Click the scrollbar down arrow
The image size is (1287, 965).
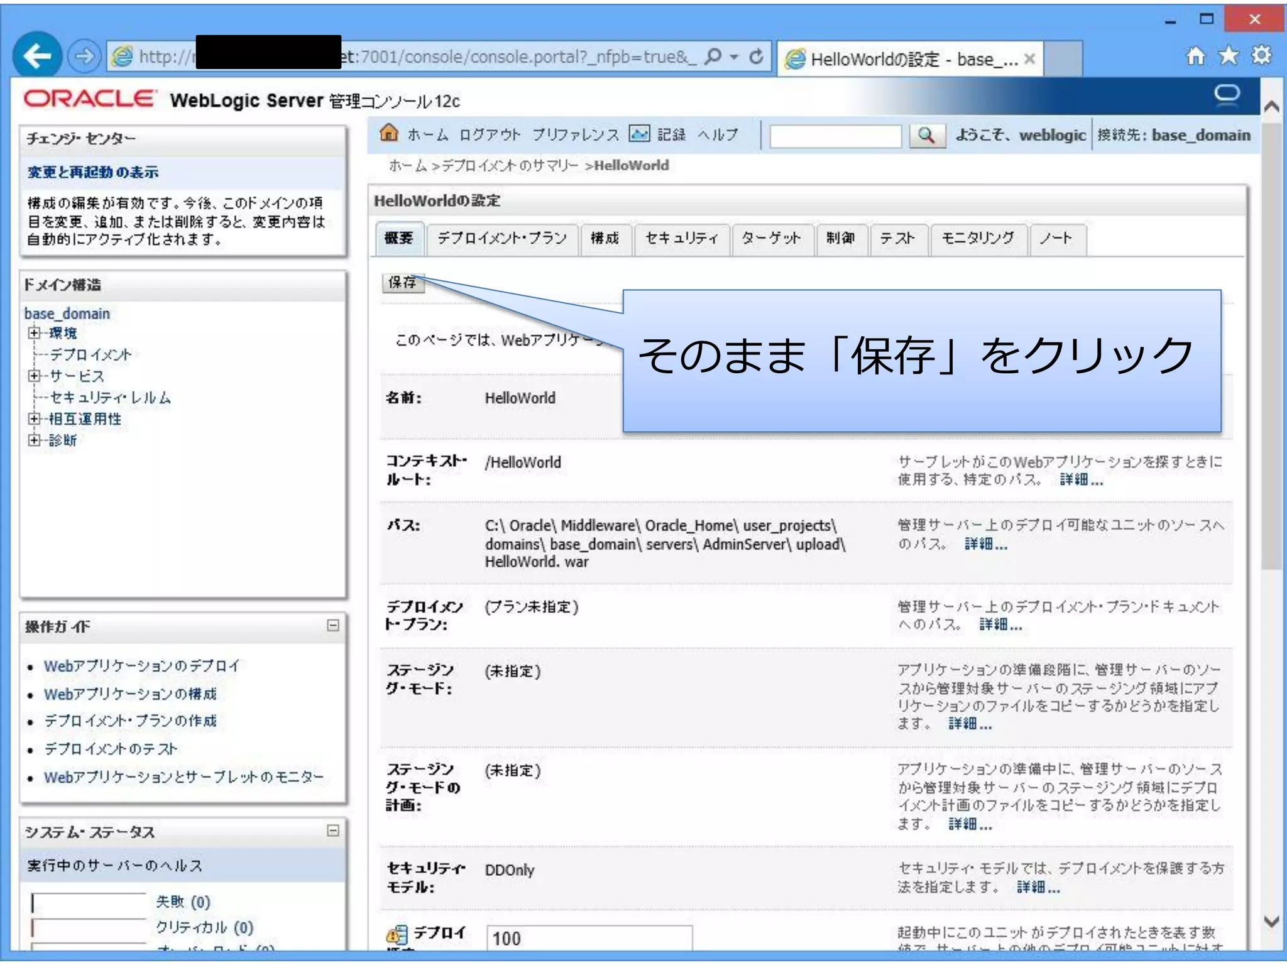click(x=1272, y=922)
